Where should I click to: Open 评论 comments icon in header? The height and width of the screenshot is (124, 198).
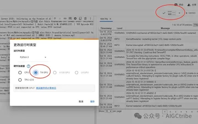coord(176,5)
